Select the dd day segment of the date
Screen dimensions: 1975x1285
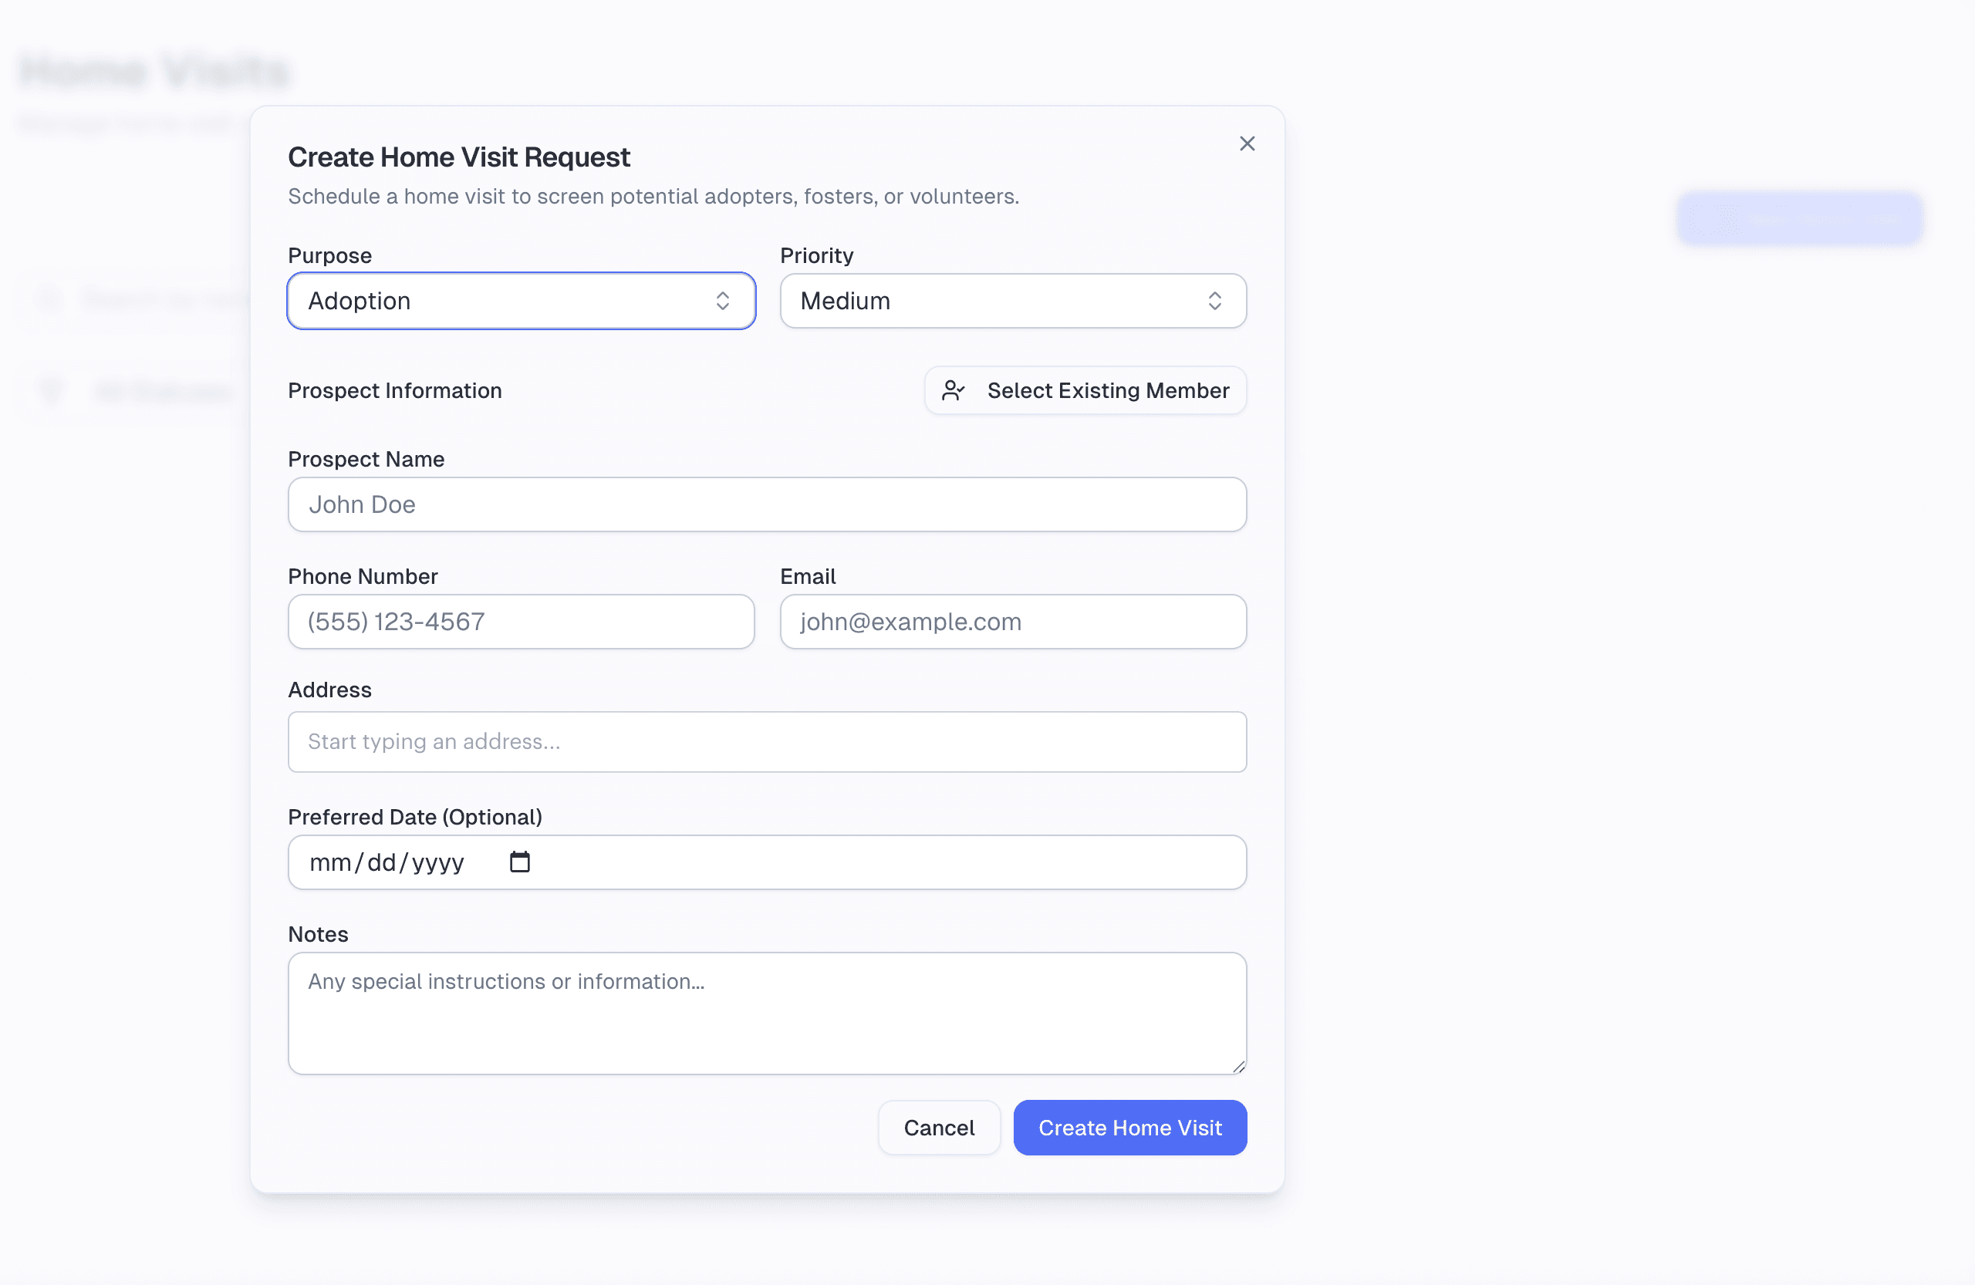click(x=381, y=863)
